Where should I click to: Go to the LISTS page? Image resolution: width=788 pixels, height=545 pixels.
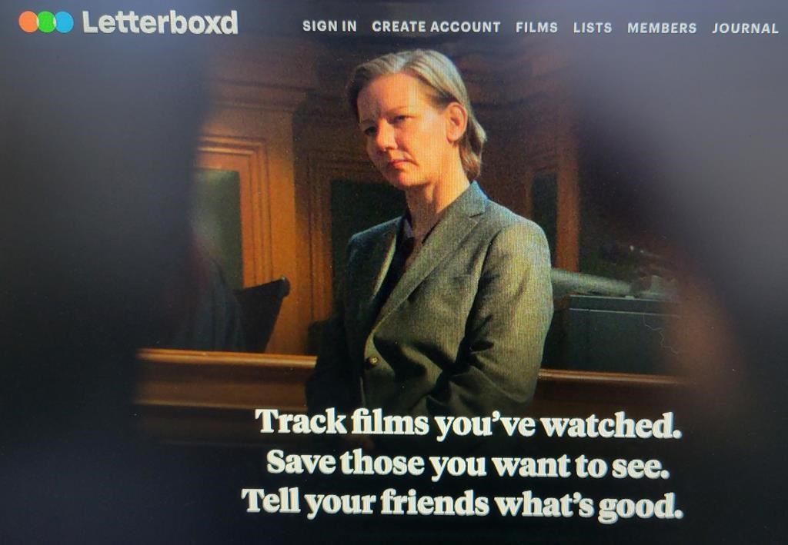pyautogui.click(x=593, y=28)
